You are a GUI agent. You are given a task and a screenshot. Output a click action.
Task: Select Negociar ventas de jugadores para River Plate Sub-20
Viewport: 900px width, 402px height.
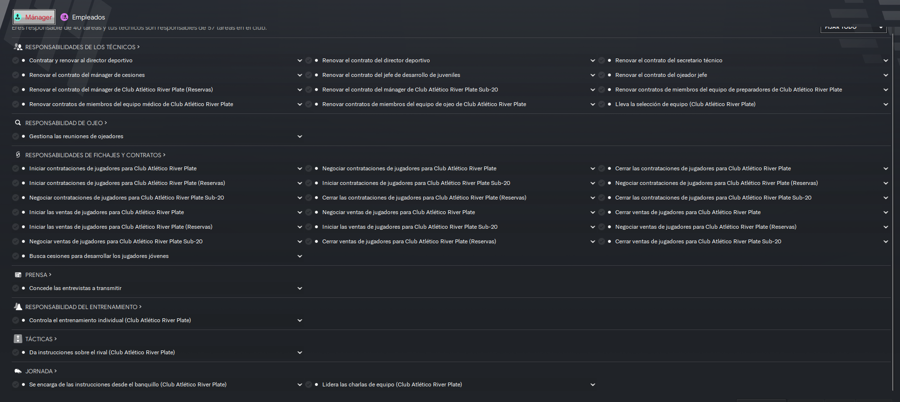tap(116, 241)
